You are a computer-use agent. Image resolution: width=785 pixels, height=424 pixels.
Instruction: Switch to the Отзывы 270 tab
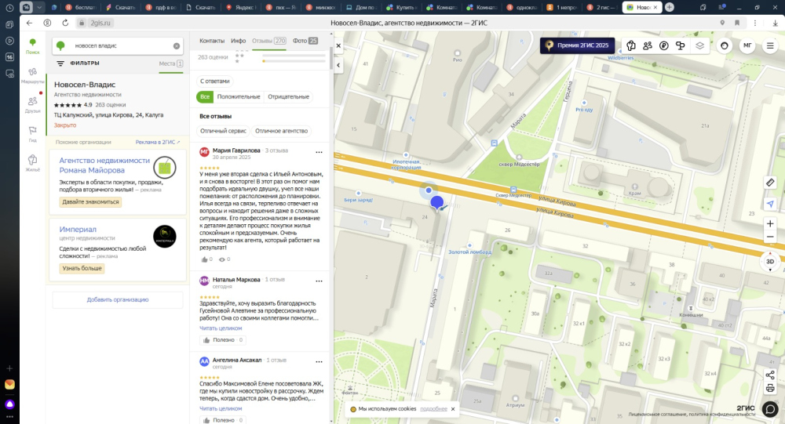pyautogui.click(x=268, y=41)
